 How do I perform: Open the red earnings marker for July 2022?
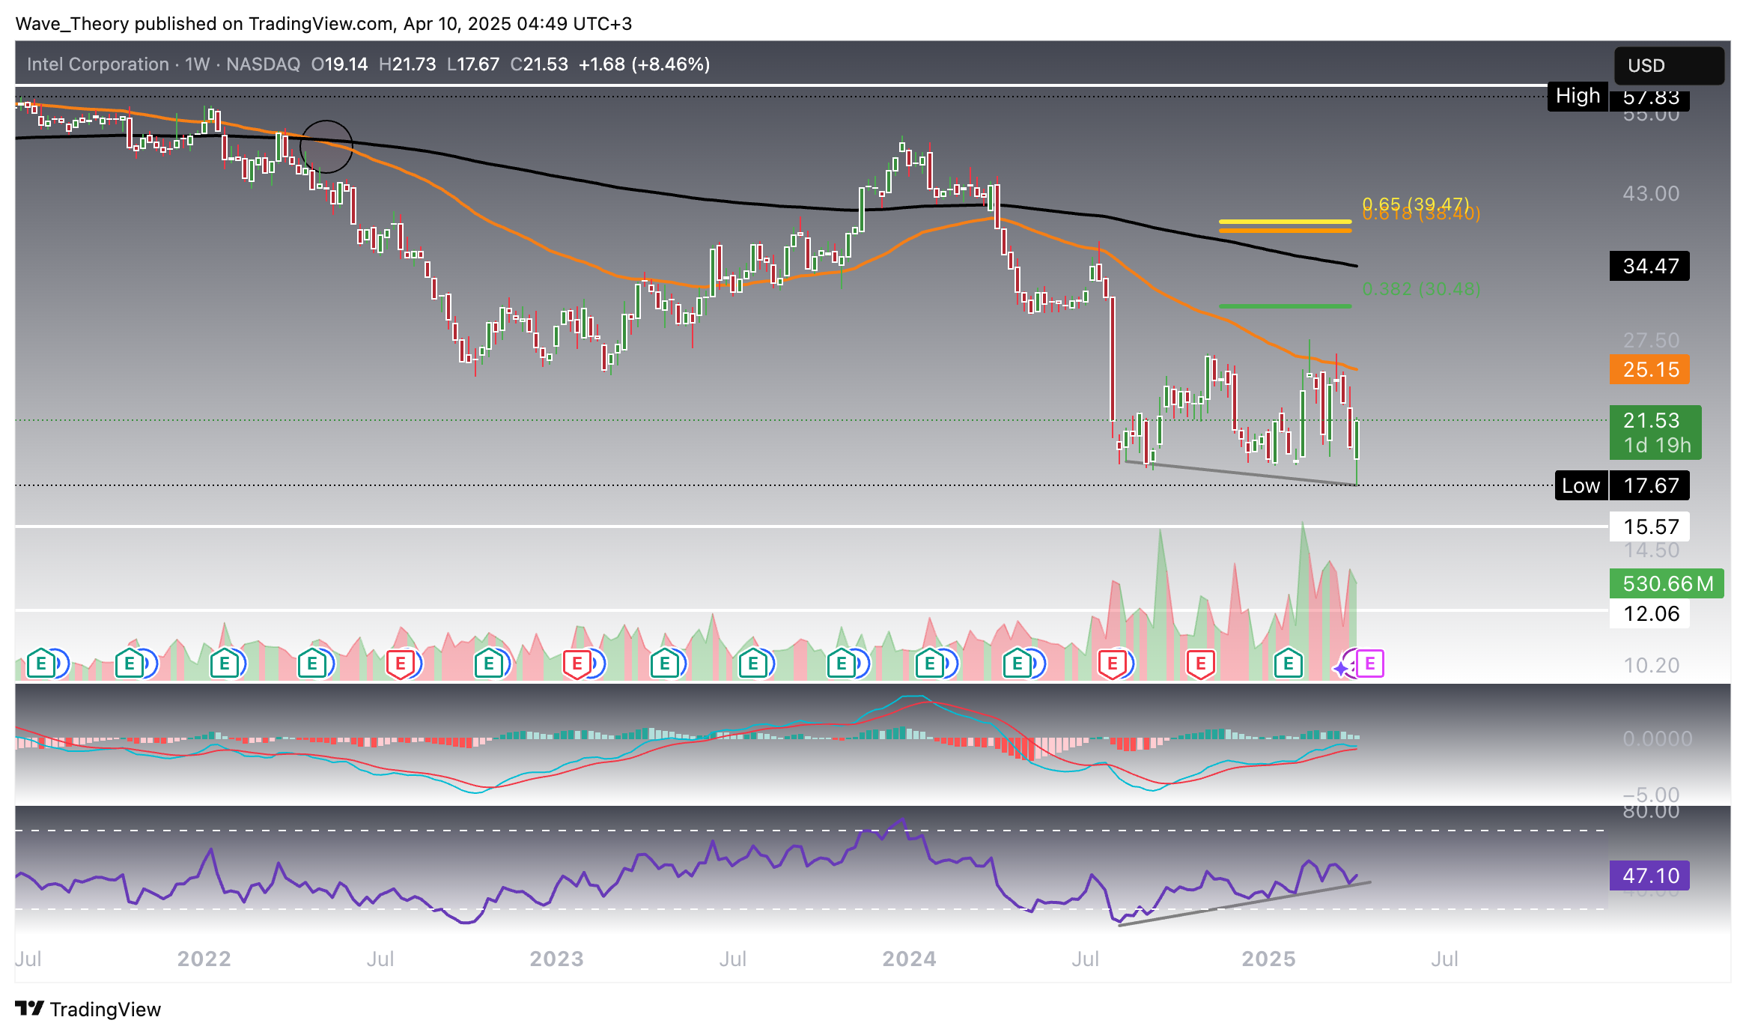pyautogui.click(x=400, y=664)
